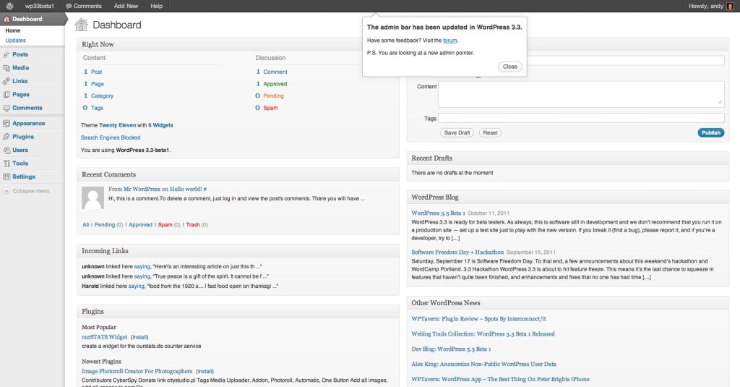Open Posts via its pushpin sidebar icon
Screen dimensions: 740x387
pyautogui.click(x=7, y=54)
